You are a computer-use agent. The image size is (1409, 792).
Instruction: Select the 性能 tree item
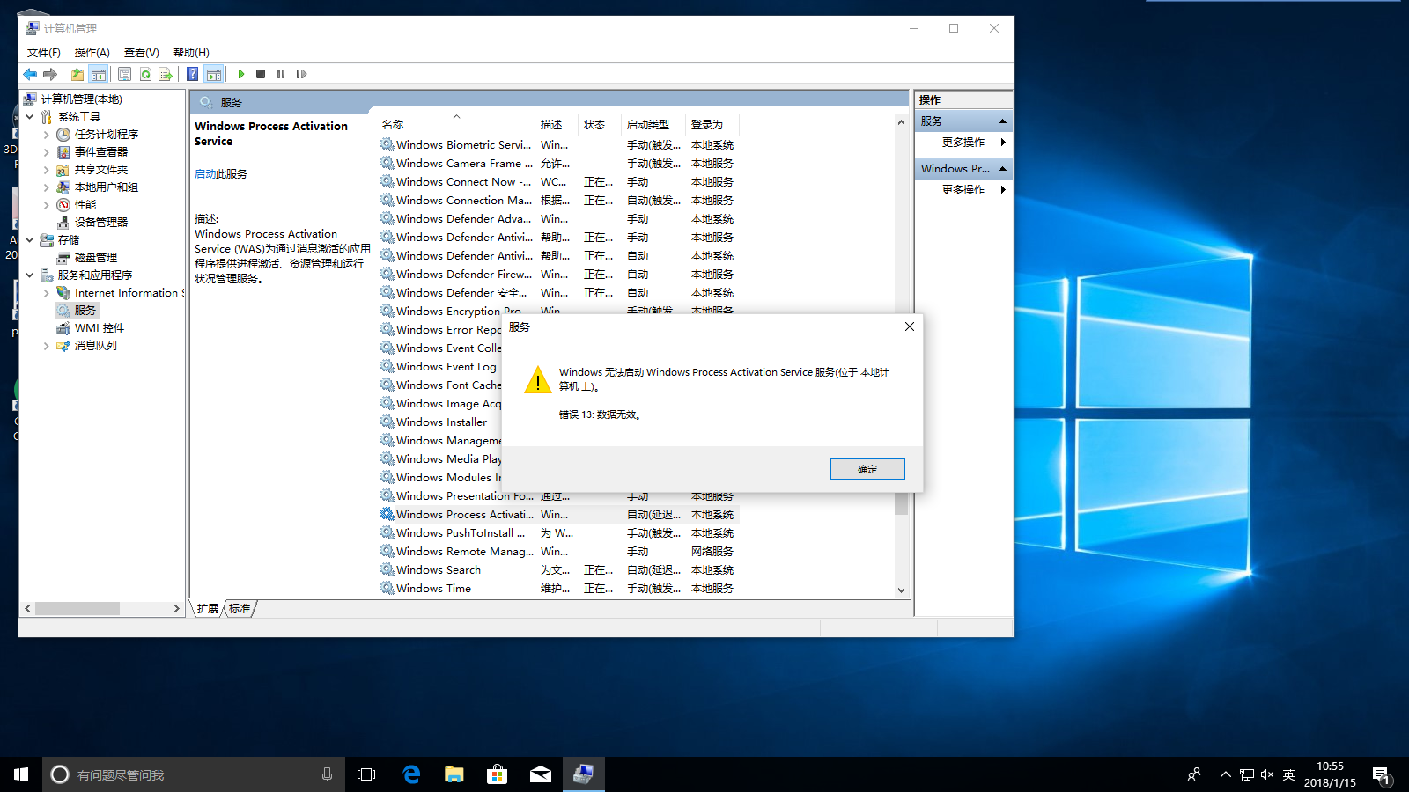(x=85, y=205)
